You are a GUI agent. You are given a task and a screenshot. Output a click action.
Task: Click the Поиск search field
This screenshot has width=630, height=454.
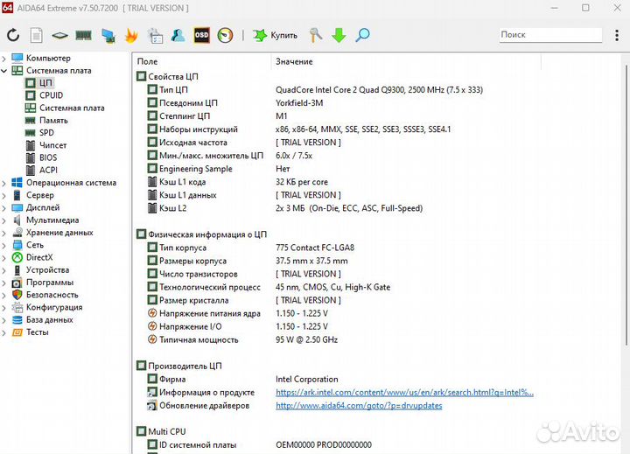(551, 35)
